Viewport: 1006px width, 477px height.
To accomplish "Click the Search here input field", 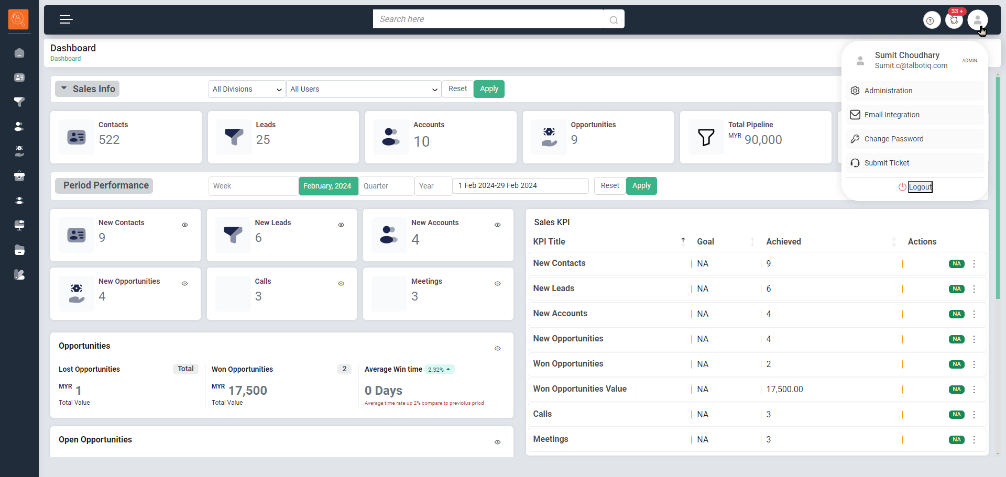I will [x=487, y=19].
